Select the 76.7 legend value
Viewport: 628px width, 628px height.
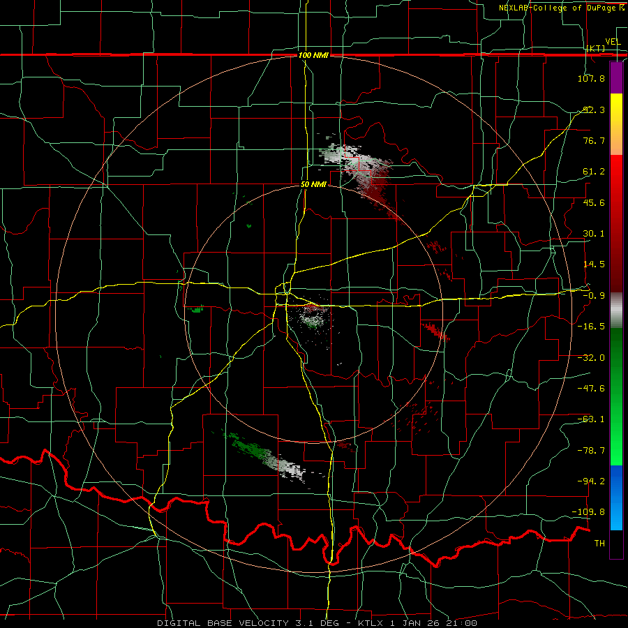(593, 140)
